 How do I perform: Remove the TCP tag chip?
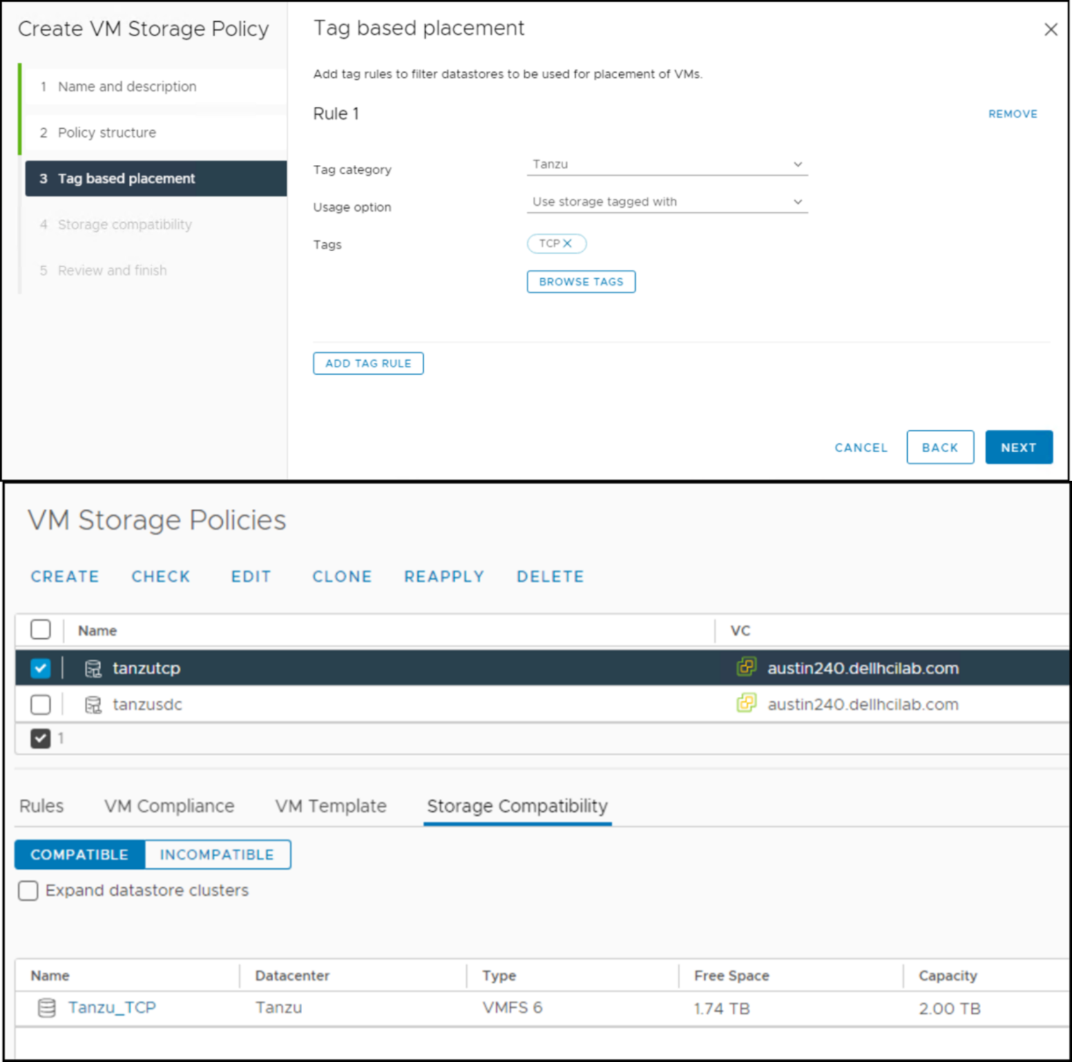[x=568, y=243]
